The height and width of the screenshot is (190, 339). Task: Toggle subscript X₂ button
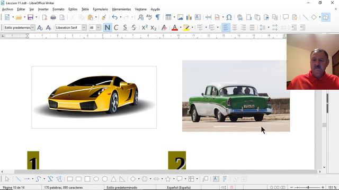pos(153,27)
